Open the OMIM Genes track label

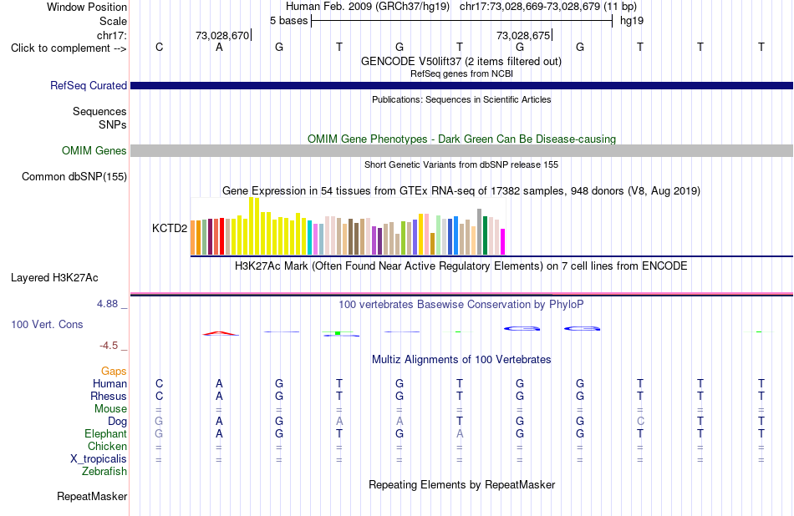click(x=94, y=151)
